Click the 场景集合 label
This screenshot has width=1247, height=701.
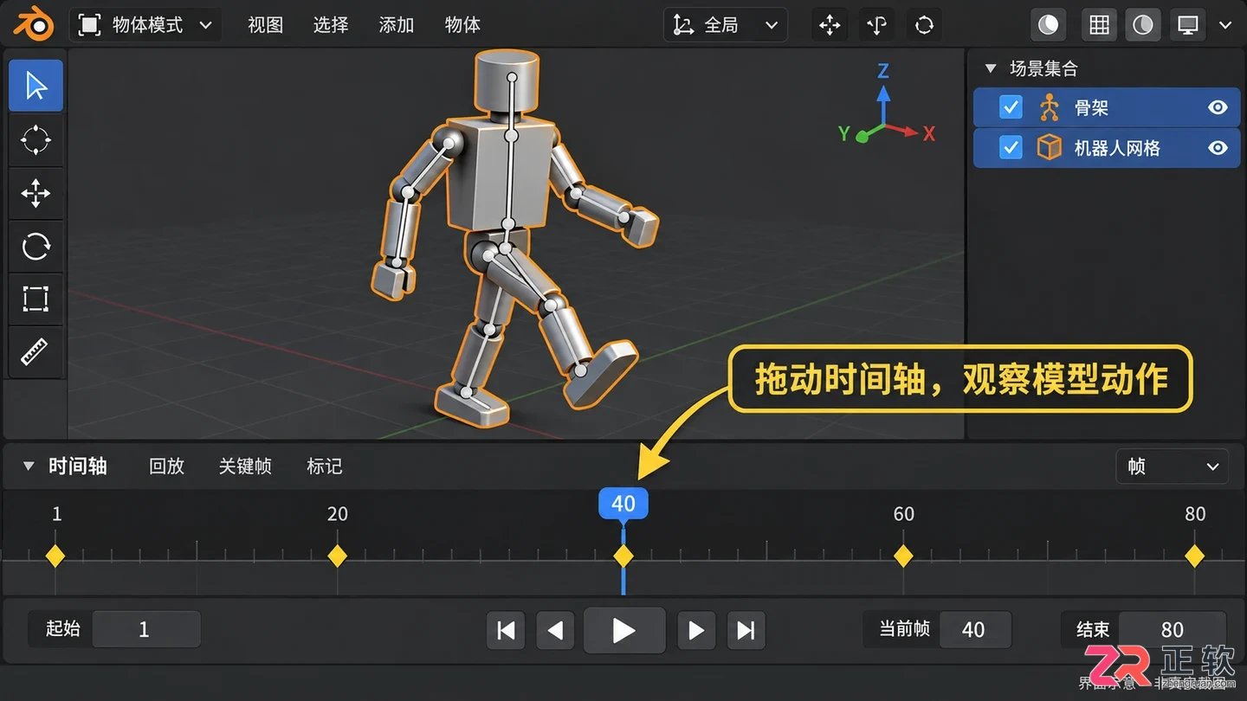point(1043,68)
